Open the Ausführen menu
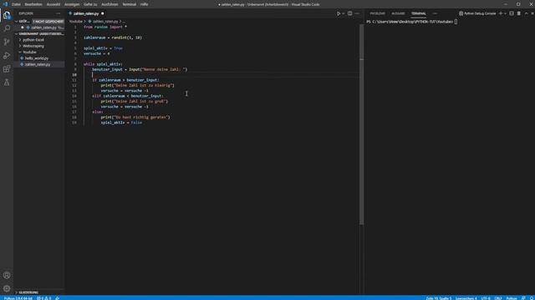 pyautogui.click(x=110, y=4)
